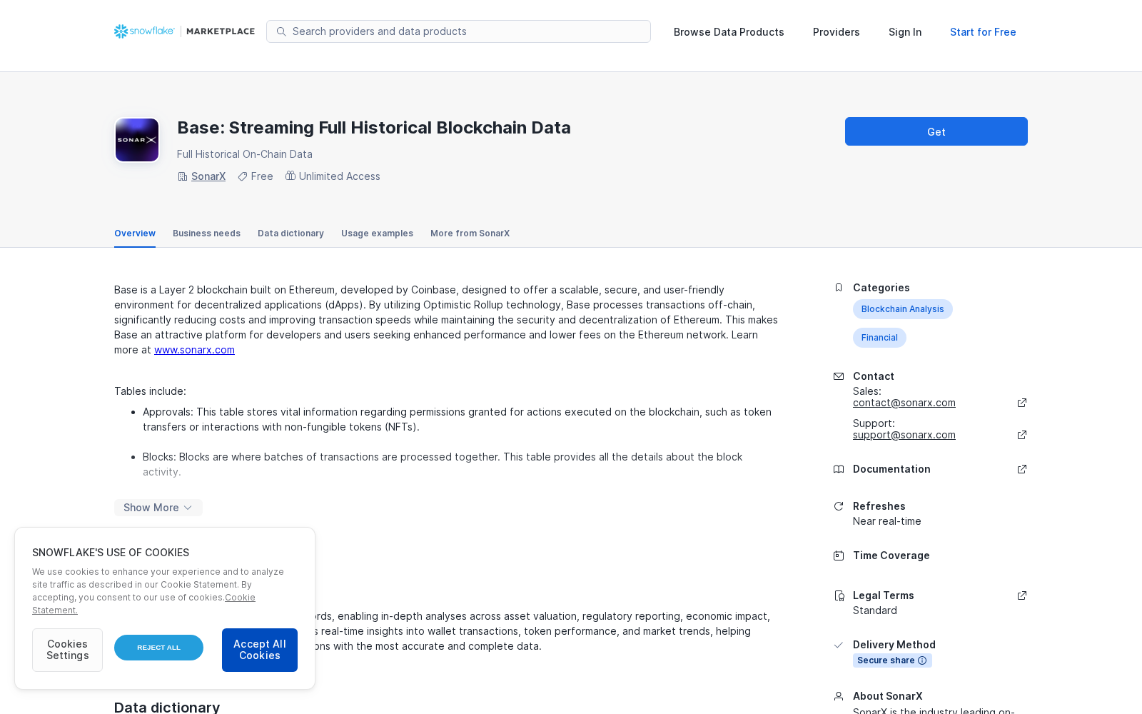Screen dimensions: 1142x714
Task: Click the Legal Terms heading
Action: pos(883,595)
